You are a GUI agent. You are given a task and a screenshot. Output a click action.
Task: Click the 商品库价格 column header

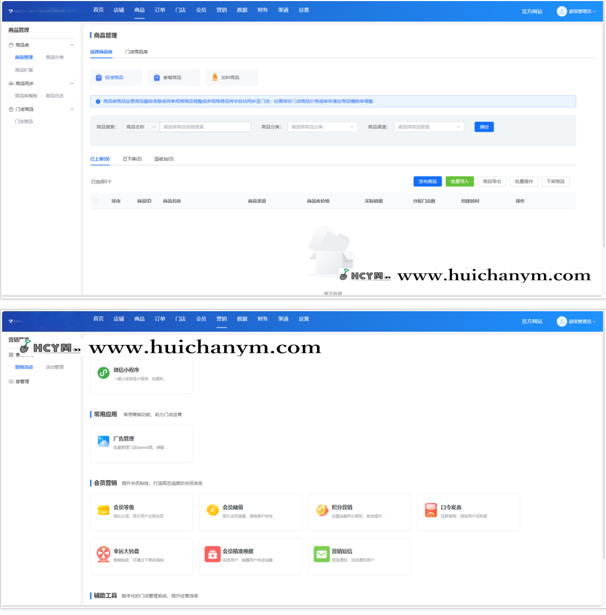point(318,201)
